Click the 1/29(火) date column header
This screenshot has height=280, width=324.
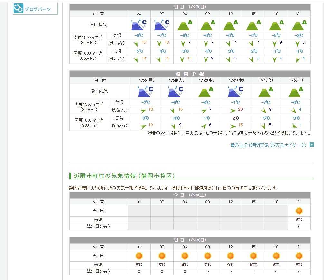176,81
